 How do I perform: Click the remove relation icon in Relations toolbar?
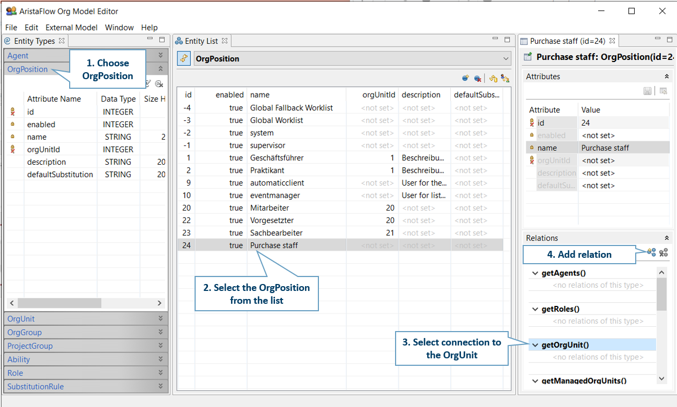point(664,252)
